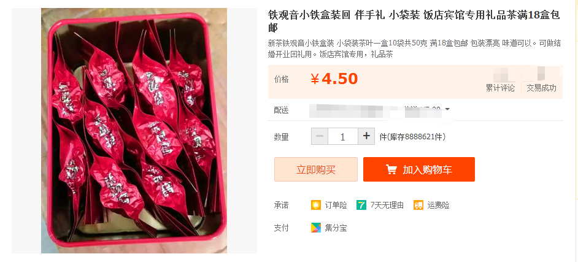Screen dimensions: 578x262
Task: Click the green 7天无理由 icon
Action: (361, 205)
